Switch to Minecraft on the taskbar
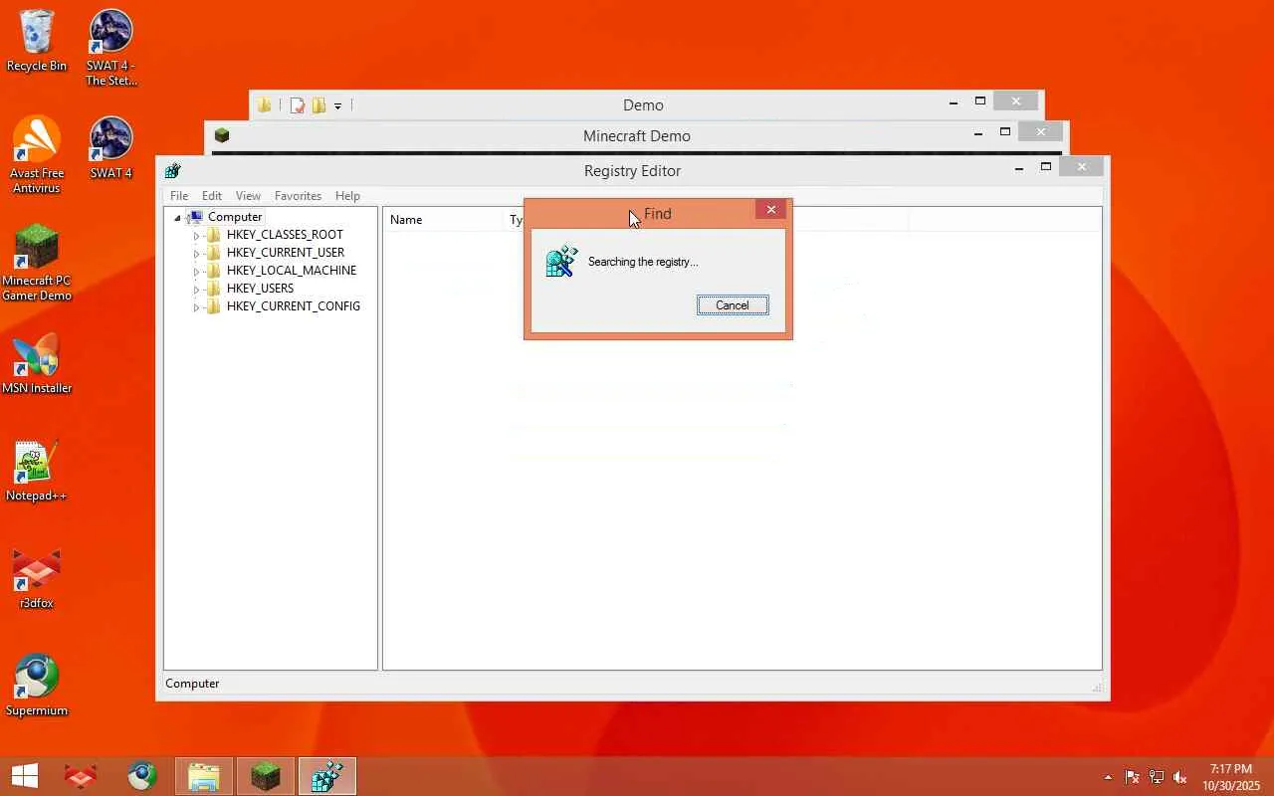This screenshot has width=1274, height=796. coord(266,776)
